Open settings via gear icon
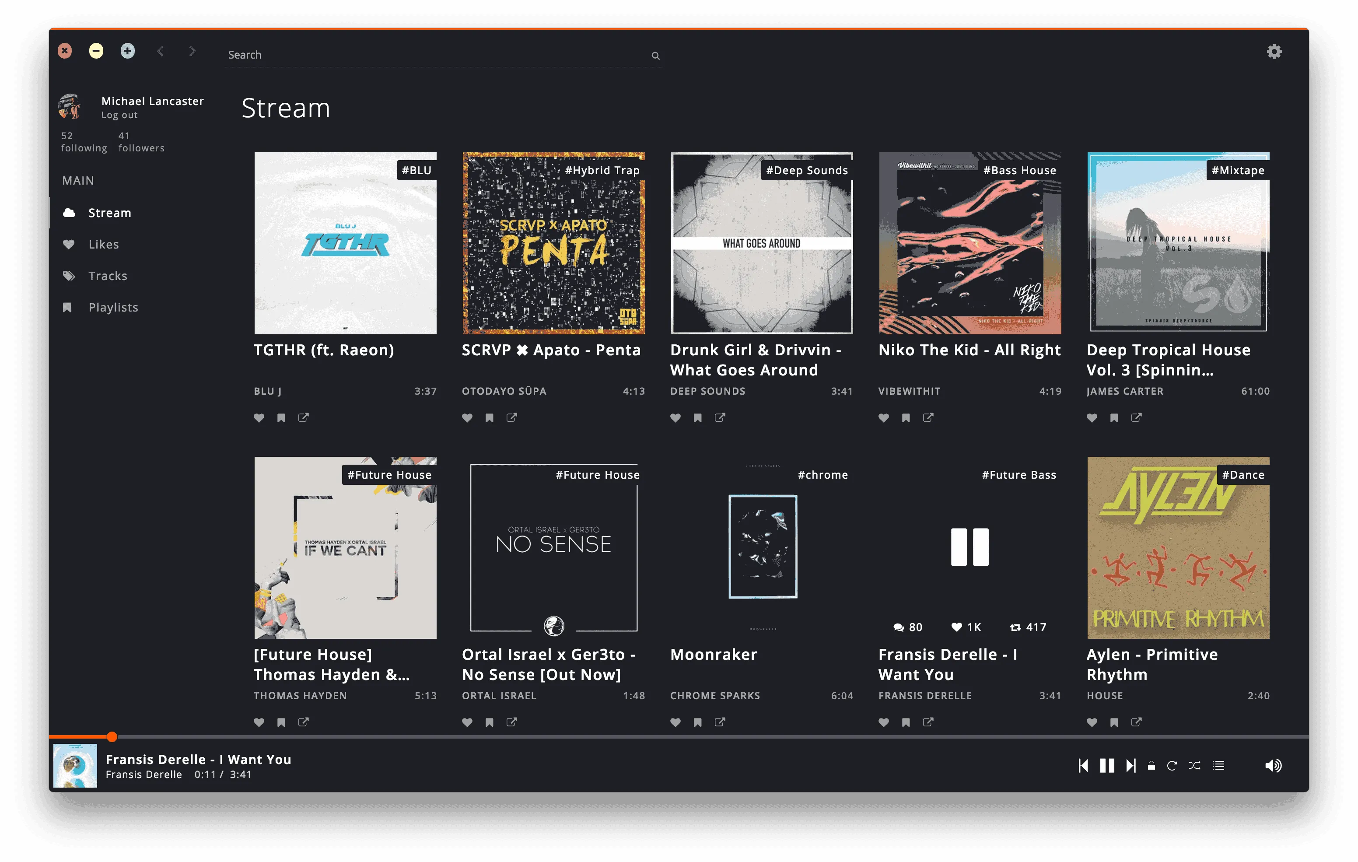1358x862 pixels. pyautogui.click(x=1274, y=52)
